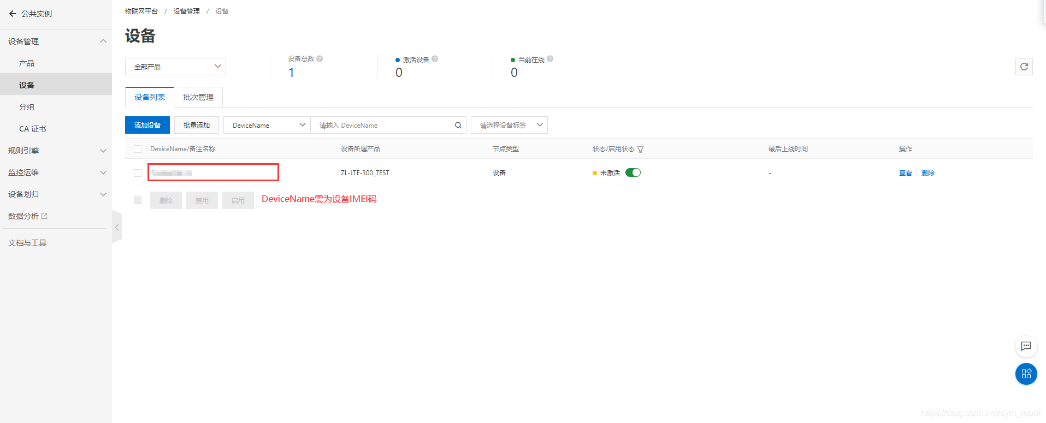1046x423 pixels.
Task: Click 设备管理 in the breadcrumb
Action: click(x=187, y=11)
